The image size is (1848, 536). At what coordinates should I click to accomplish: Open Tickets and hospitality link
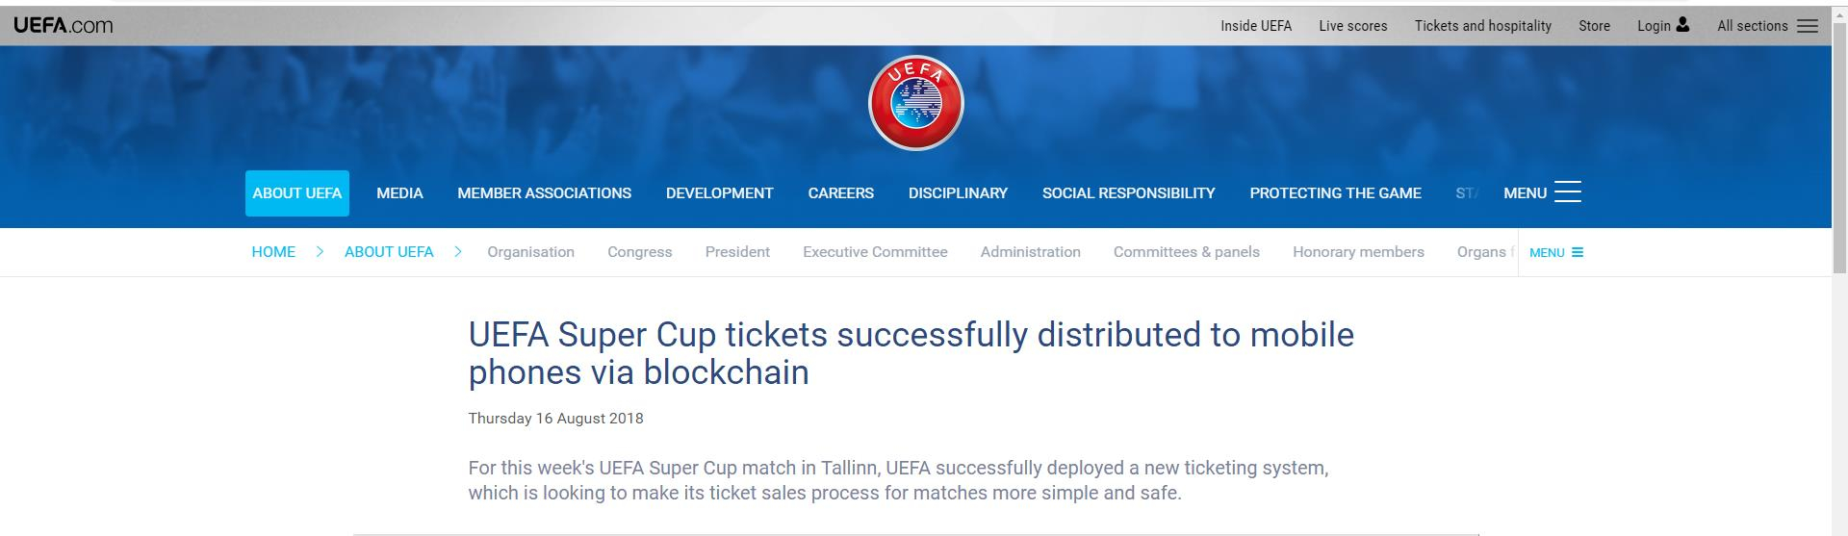1482,26
